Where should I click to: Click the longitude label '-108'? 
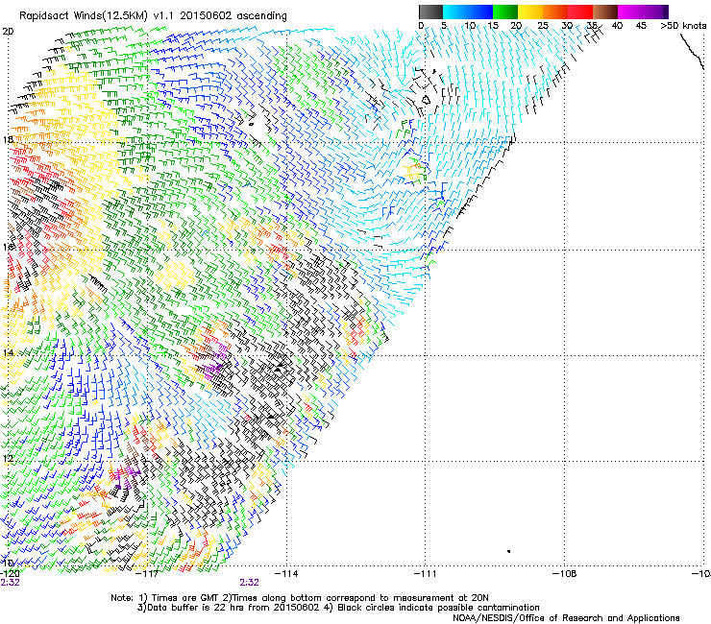pos(565,573)
